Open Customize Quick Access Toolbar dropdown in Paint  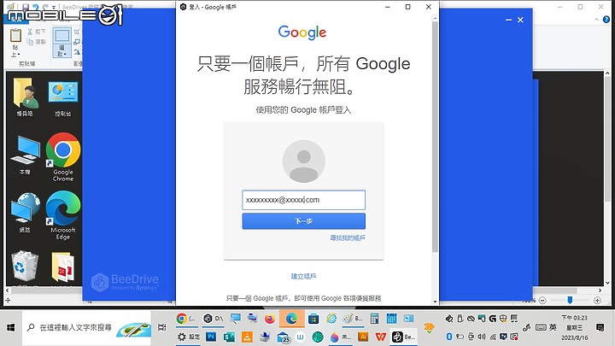click(x=54, y=8)
